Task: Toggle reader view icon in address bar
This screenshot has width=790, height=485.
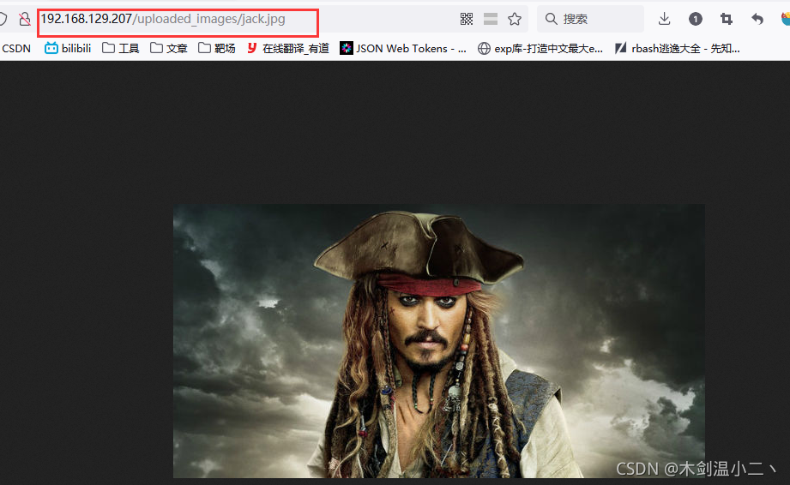Action: point(491,19)
